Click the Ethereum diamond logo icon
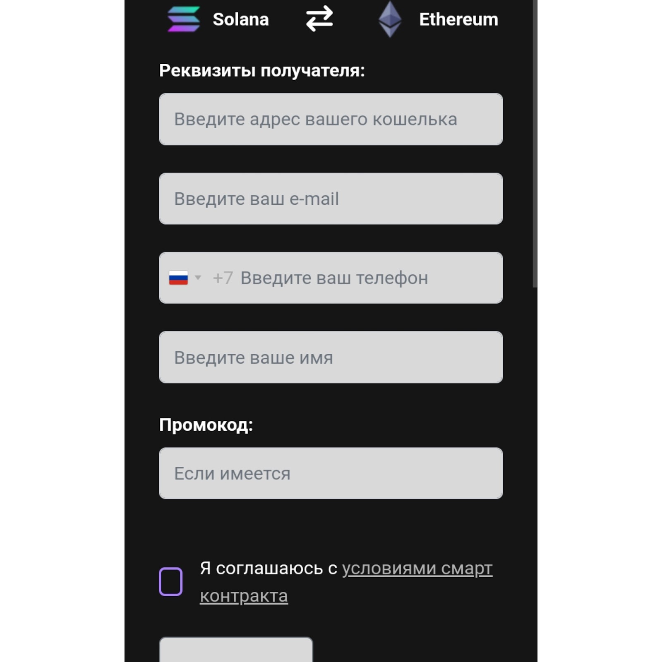 click(390, 19)
